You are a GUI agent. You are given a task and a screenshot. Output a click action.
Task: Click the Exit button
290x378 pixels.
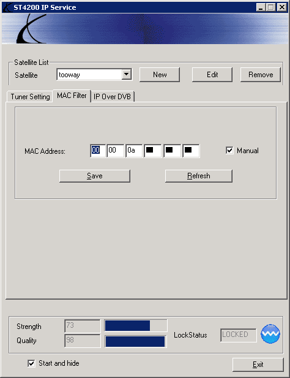[x=258, y=365]
